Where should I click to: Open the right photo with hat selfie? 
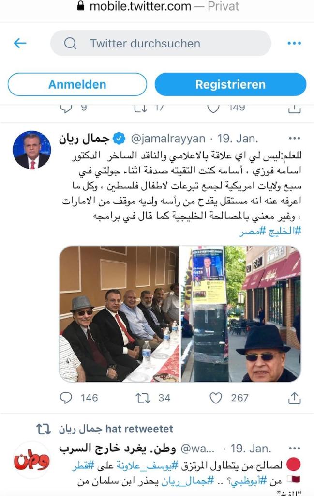coord(240,314)
